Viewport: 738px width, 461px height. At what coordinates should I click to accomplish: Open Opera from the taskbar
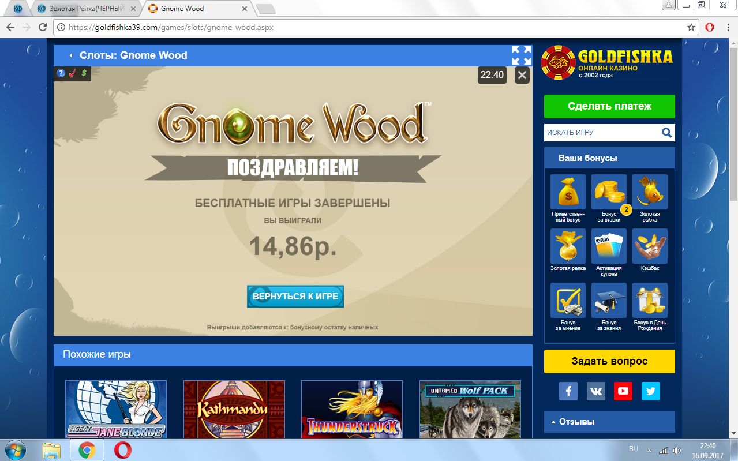tap(122, 450)
